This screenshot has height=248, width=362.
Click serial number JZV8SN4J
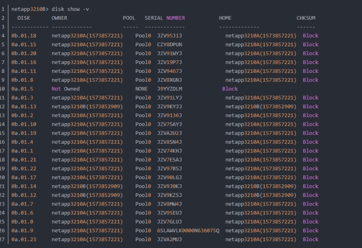pyautogui.click(x=169, y=142)
